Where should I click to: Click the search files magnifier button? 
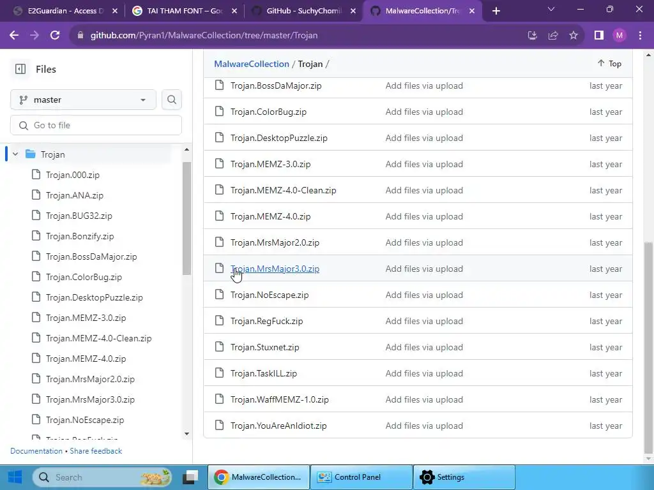(171, 100)
